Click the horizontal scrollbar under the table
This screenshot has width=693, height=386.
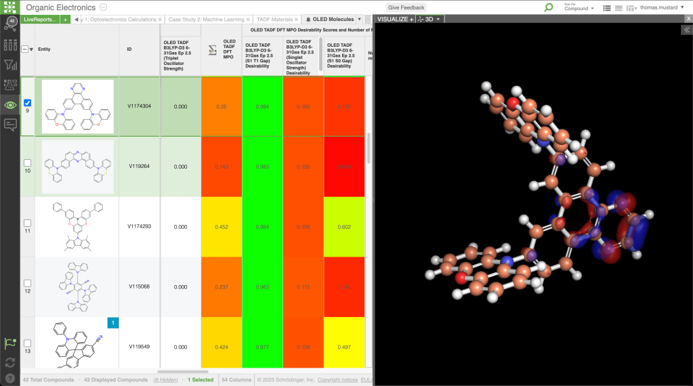click(x=182, y=371)
